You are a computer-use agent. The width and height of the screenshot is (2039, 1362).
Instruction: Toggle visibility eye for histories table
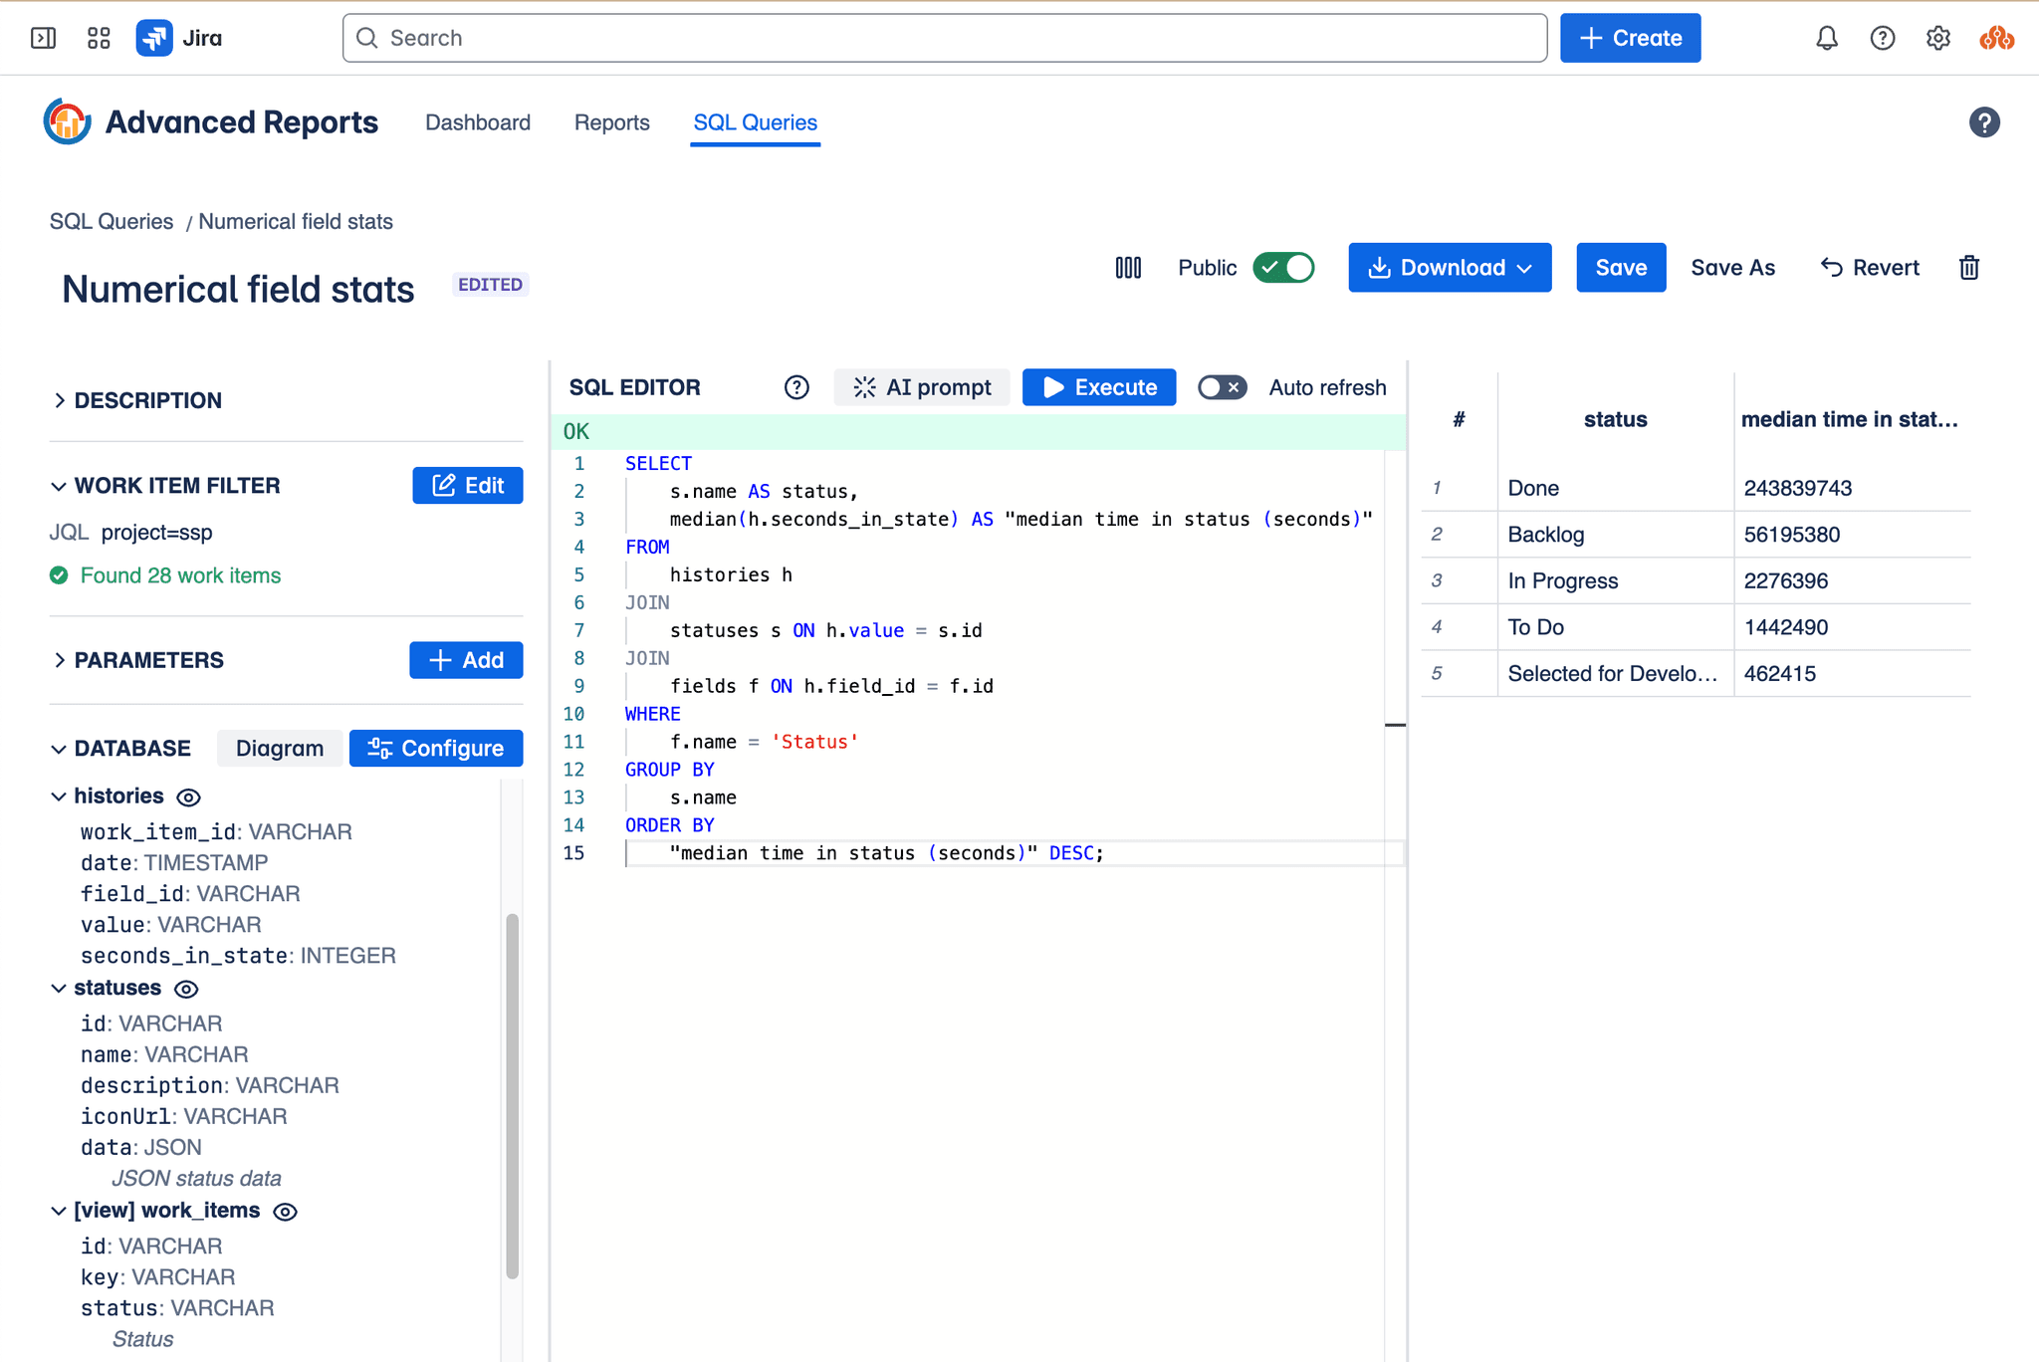click(x=188, y=796)
